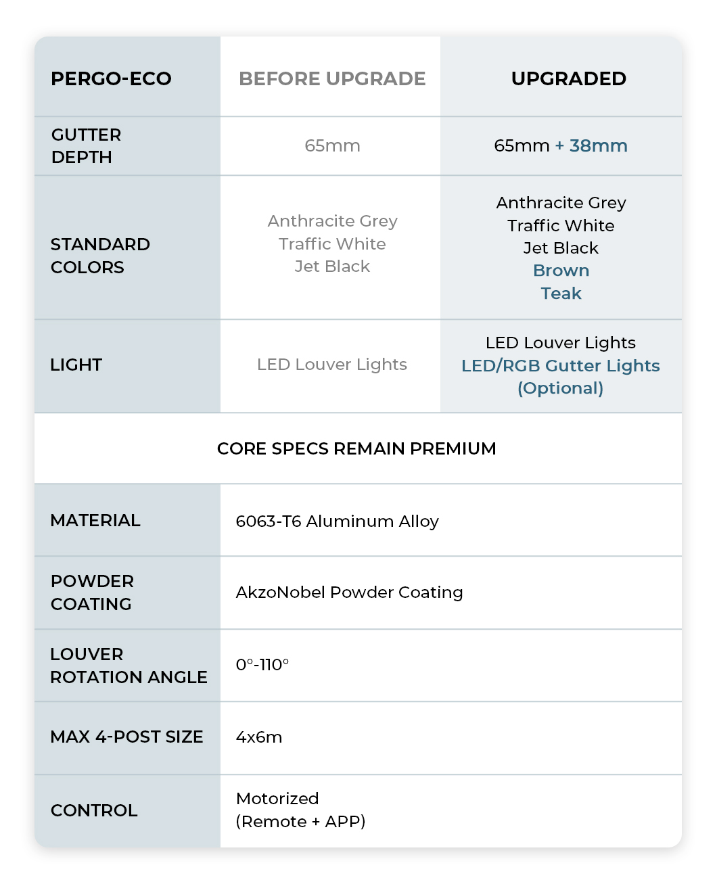Click the LIGHT row label
Screen dimensions: 717x884
pos(76,365)
